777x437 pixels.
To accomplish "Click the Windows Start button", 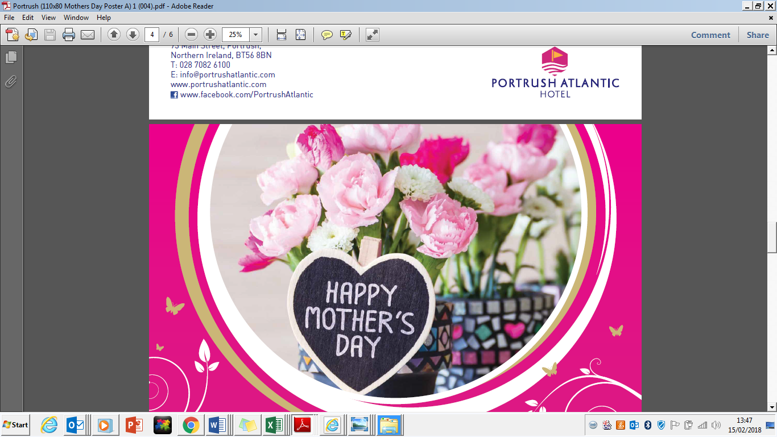I will 15,425.
